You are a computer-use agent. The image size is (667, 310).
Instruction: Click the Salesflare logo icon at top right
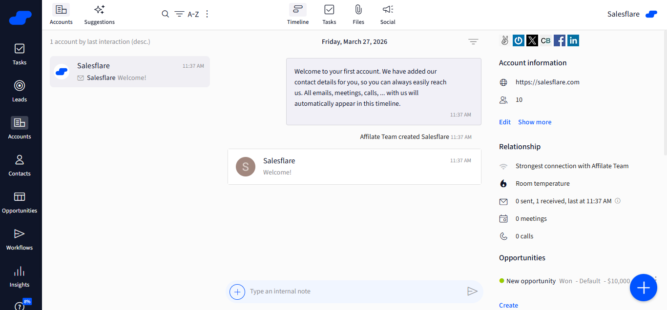point(651,14)
